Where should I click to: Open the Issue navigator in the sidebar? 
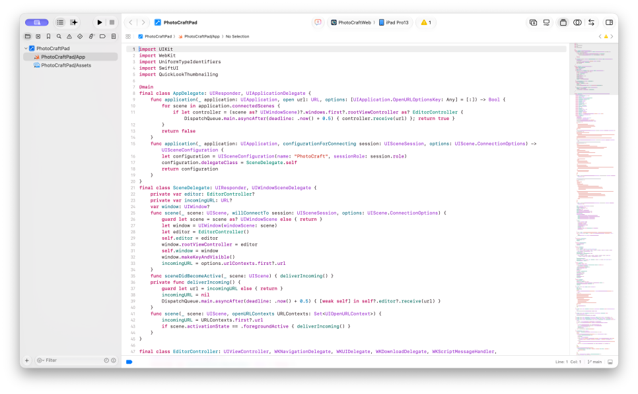click(69, 36)
